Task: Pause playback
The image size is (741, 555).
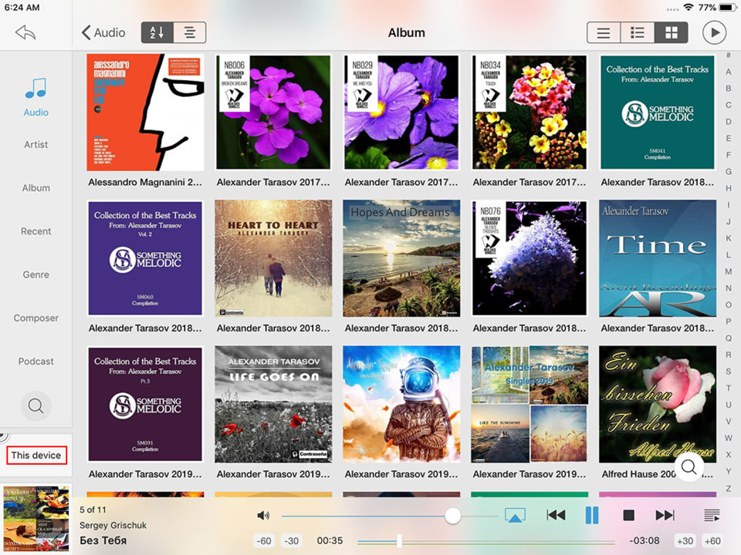Action: pos(592,516)
